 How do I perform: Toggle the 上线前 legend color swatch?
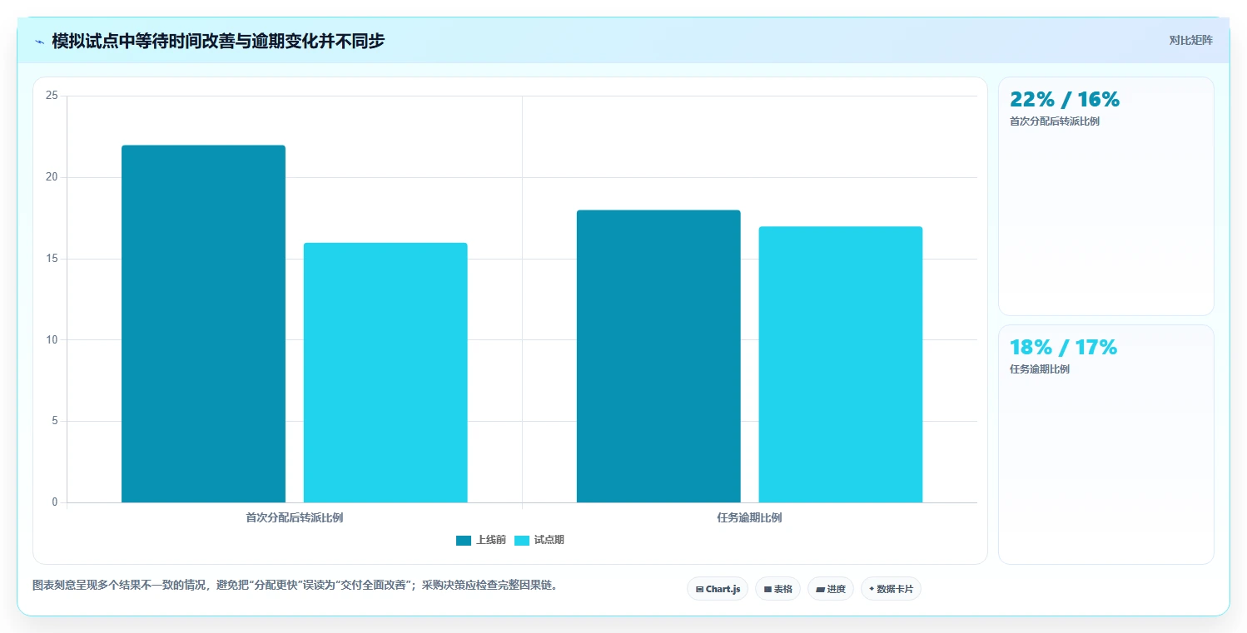click(x=464, y=541)
